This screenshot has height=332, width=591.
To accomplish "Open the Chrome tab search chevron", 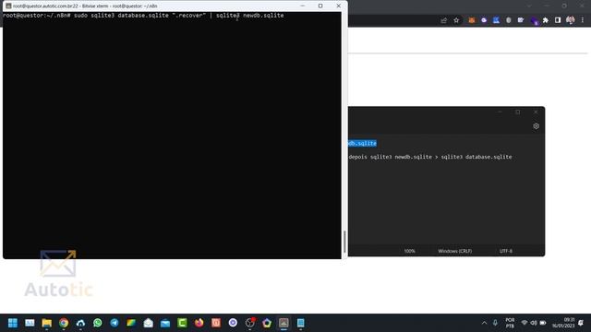I will tap(529, 6).
